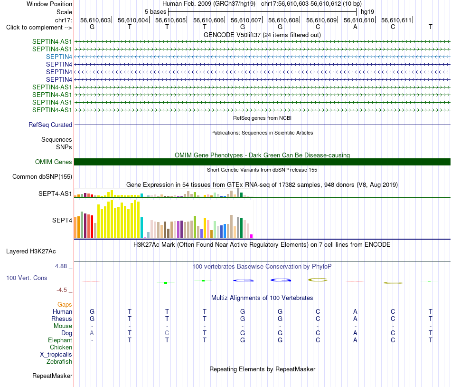Click the dark green OMIM Genes bar
This screenshot has width=451, height=387.
point(262,162)
